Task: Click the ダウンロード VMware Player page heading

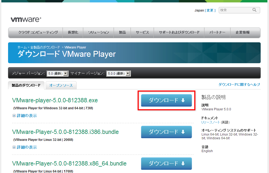Action: tap(67, 54)
